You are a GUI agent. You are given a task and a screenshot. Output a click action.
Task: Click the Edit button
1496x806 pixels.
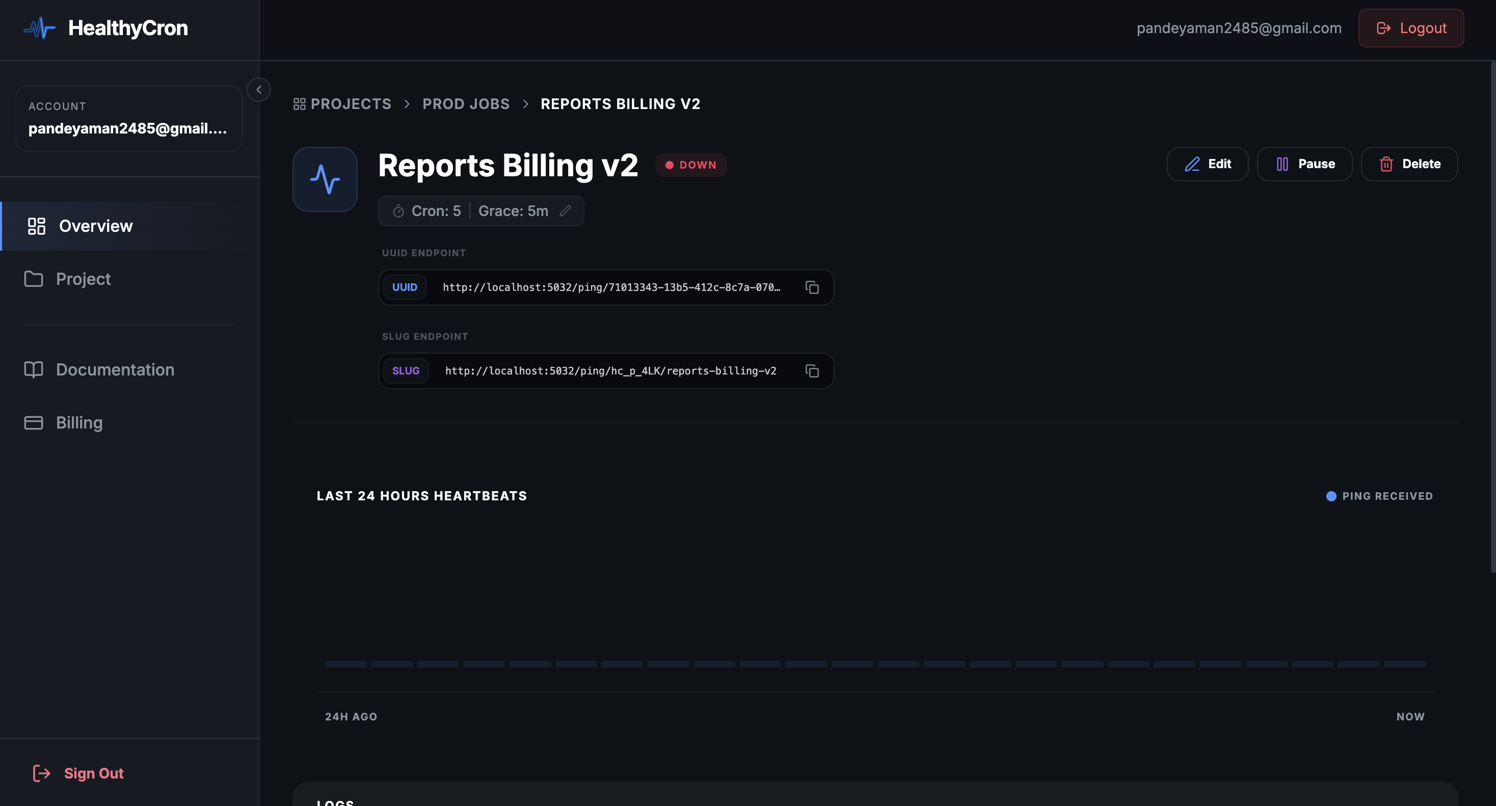(x=1208, y=164)
